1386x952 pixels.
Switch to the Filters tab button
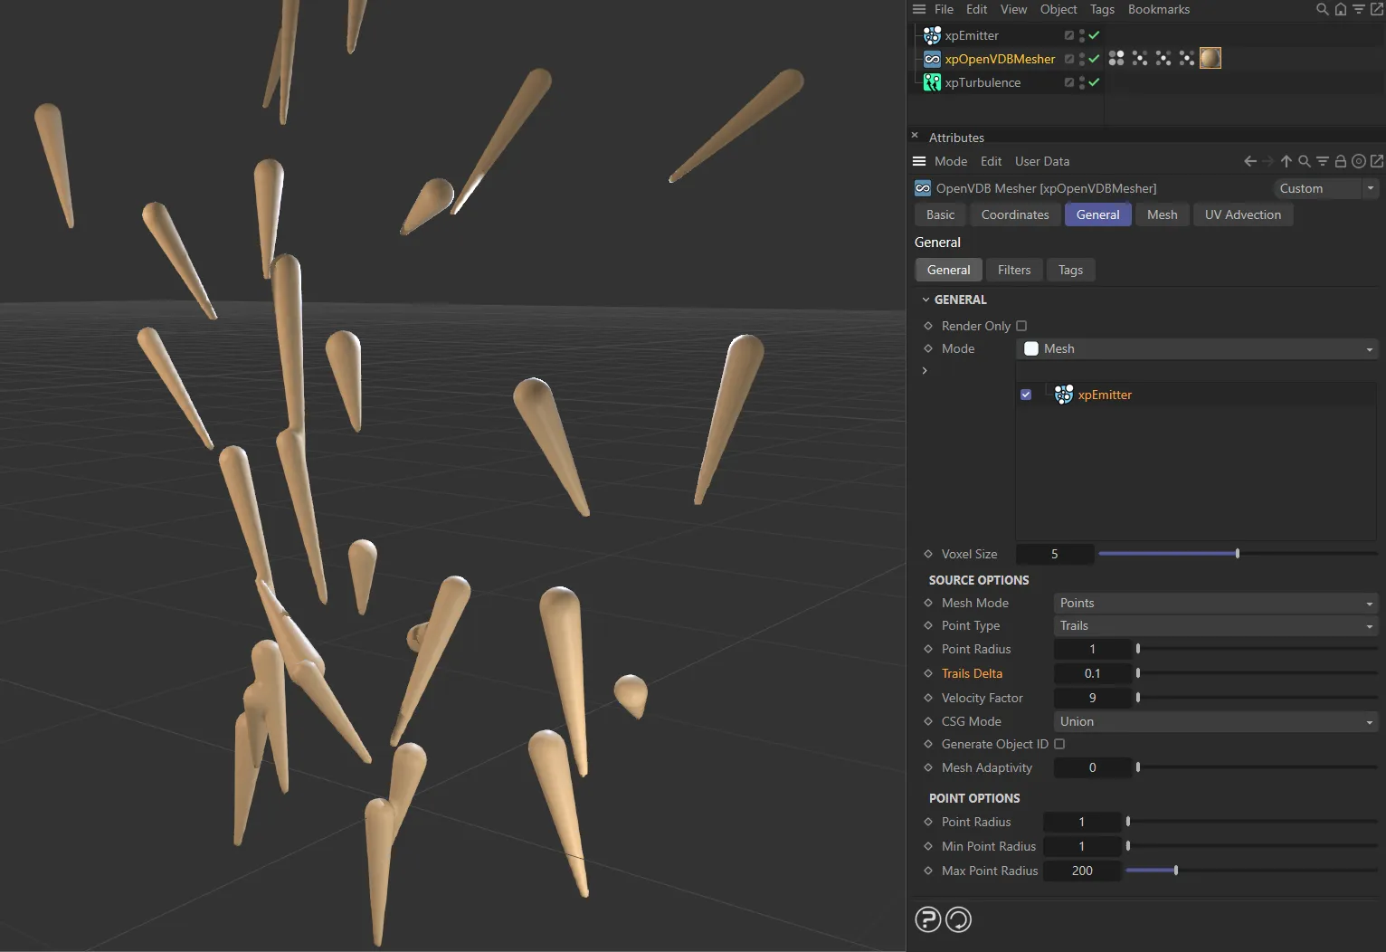(x=1013, y=270)
